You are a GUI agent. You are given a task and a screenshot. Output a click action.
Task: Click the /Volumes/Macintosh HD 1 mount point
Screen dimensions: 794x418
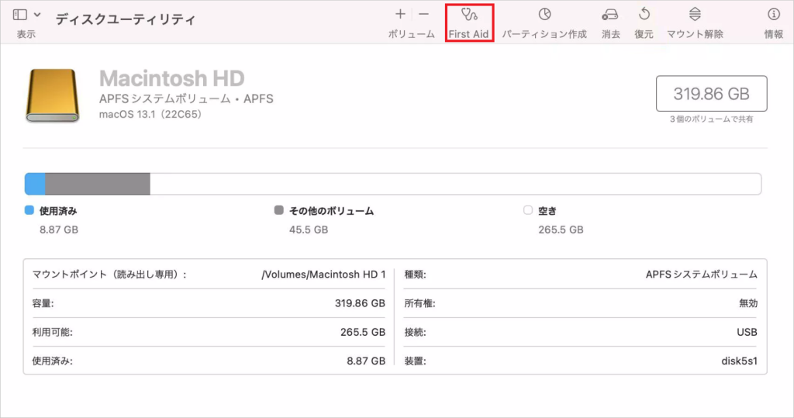323,275
